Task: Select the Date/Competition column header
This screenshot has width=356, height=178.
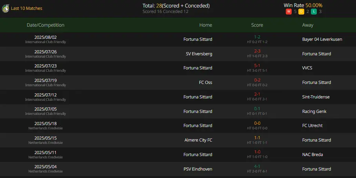Action: point(45,25)
